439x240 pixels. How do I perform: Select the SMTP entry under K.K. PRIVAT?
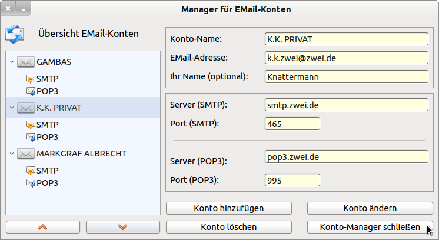point(47,125)
